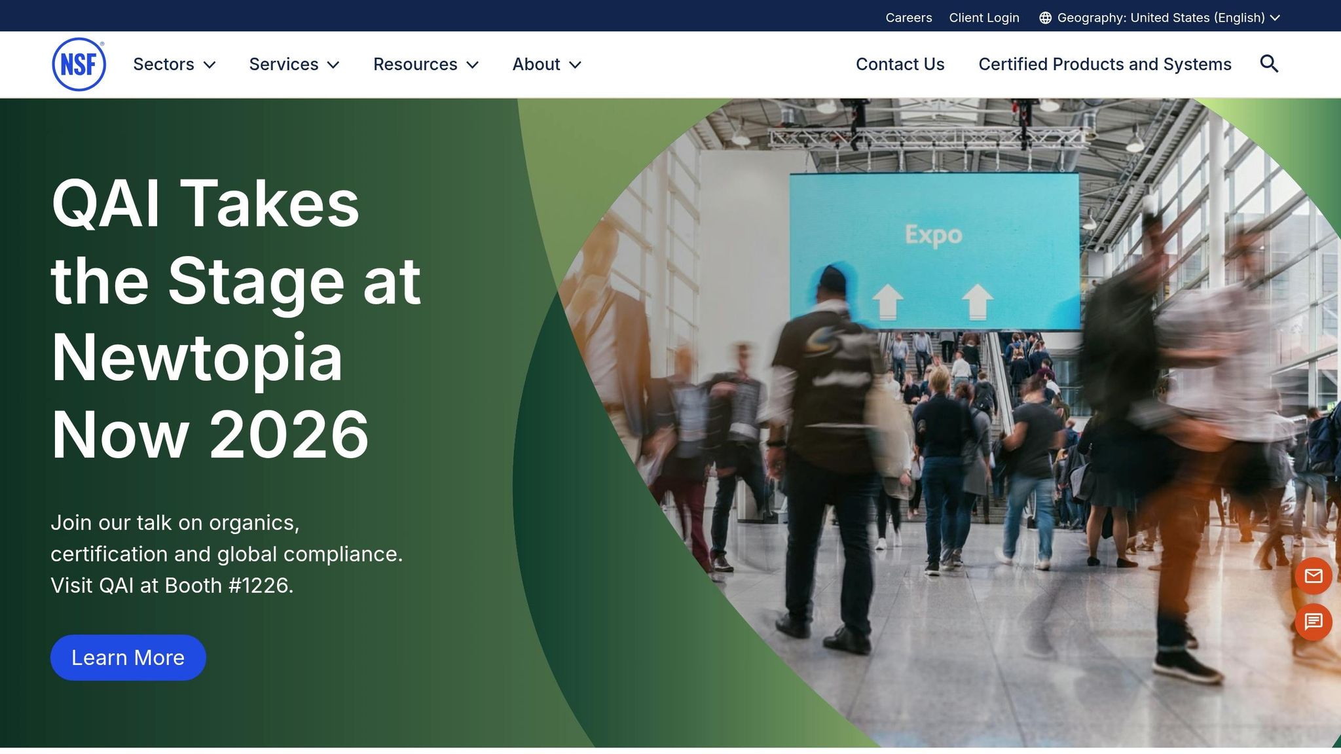Open the Services menu
This screenshot has width=1341, height=754.
294,64
